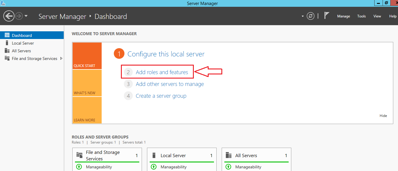398x171 pixels.
Task: Click the Refresh dashboard icon
Action: pos(311,16)
